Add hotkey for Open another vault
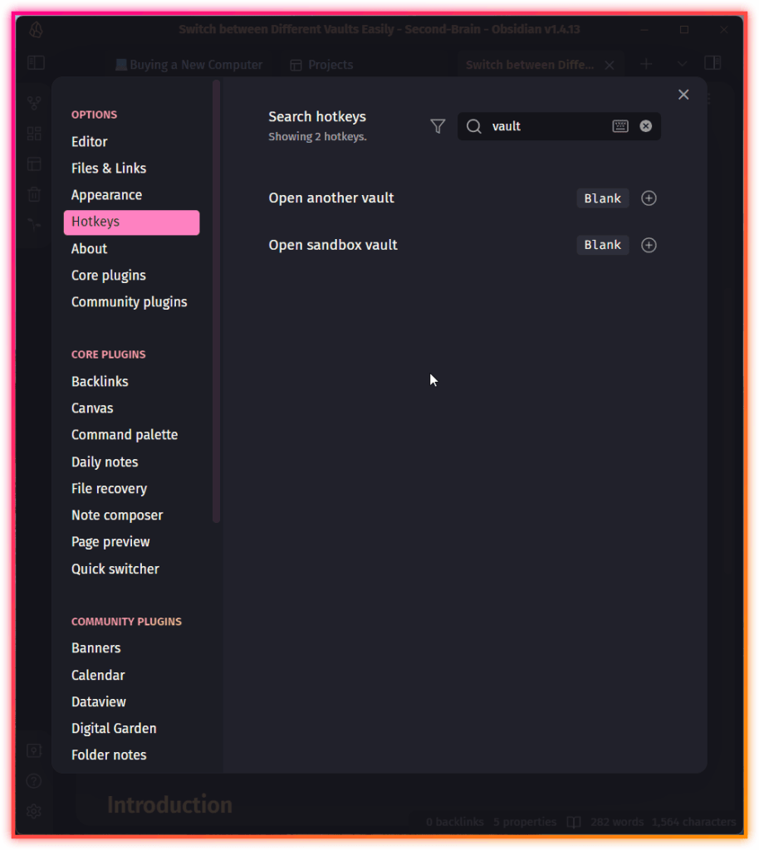The image size is (759, 850). pyautogui.click(x=649, y=198)
